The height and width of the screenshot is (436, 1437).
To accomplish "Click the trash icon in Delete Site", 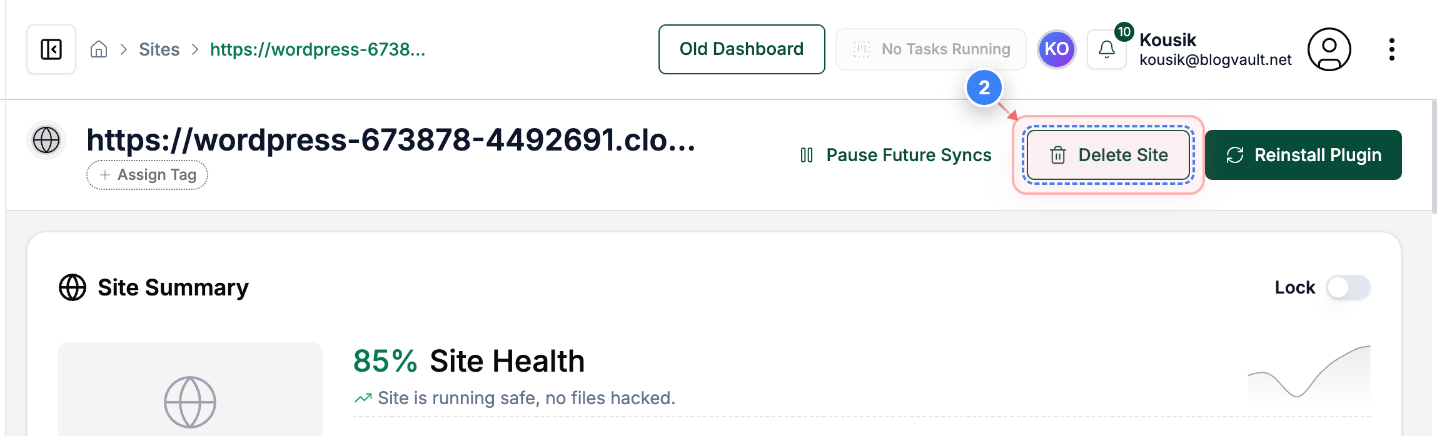I will tap(1058, 155).
